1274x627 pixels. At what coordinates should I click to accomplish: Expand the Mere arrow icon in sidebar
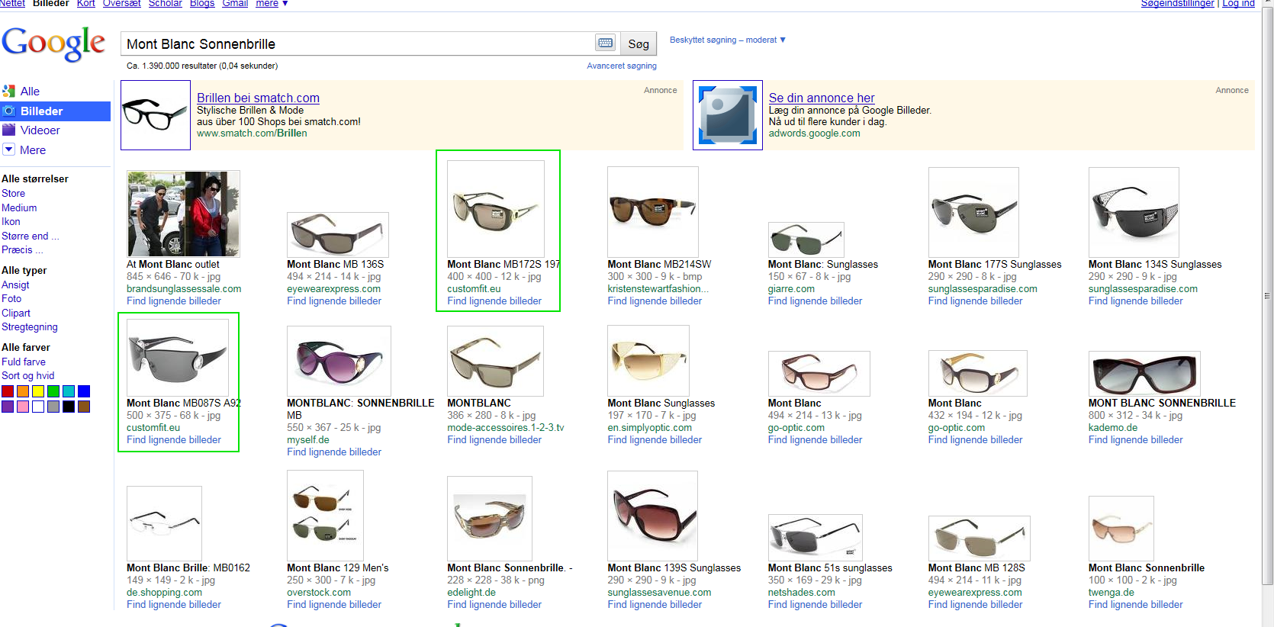[9, 150]
